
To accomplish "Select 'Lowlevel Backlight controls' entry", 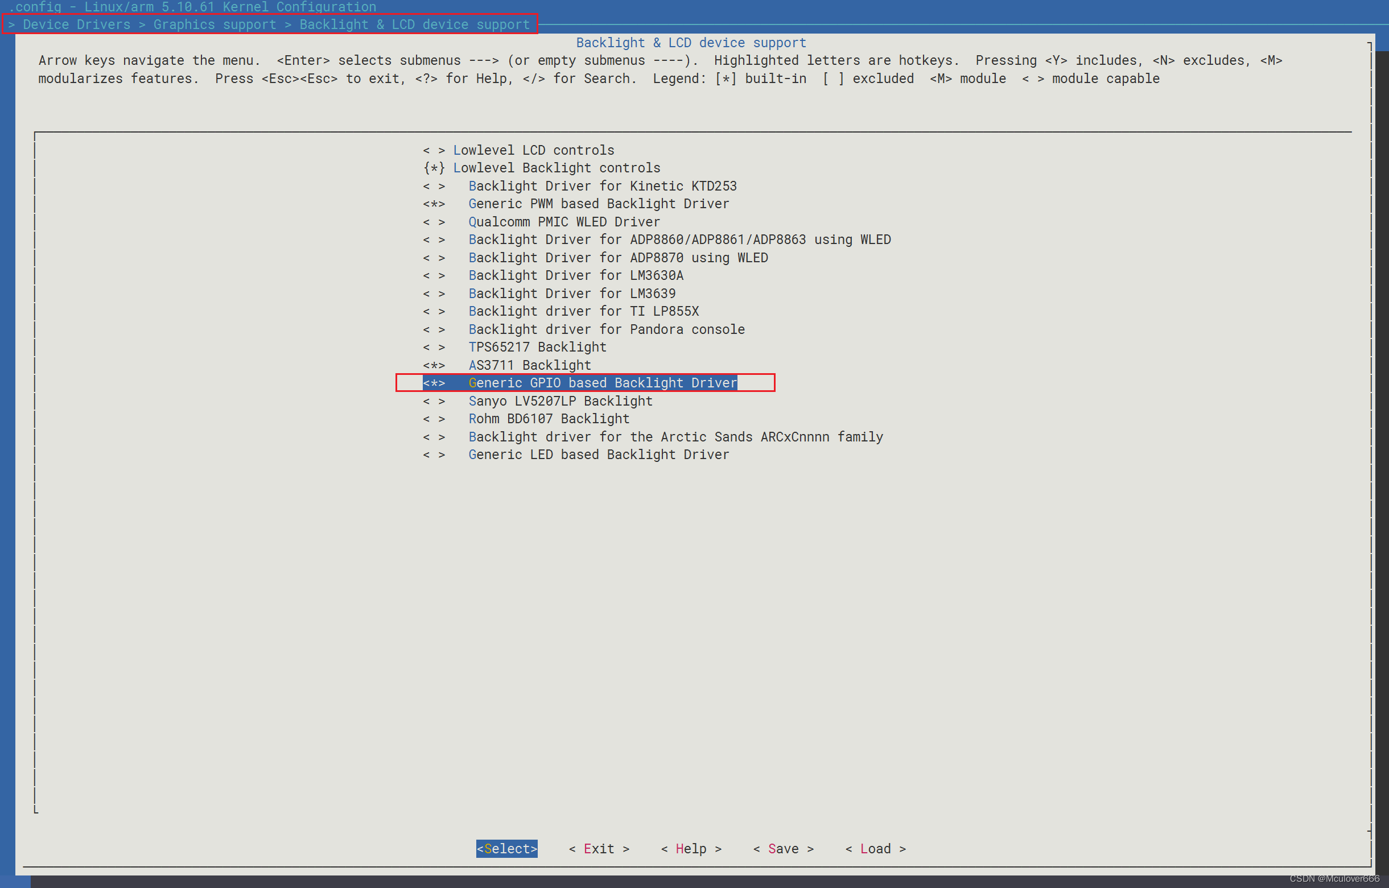I will click(557, 168).
